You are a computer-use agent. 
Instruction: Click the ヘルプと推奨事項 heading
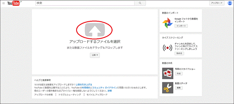(x=42, y=80)
